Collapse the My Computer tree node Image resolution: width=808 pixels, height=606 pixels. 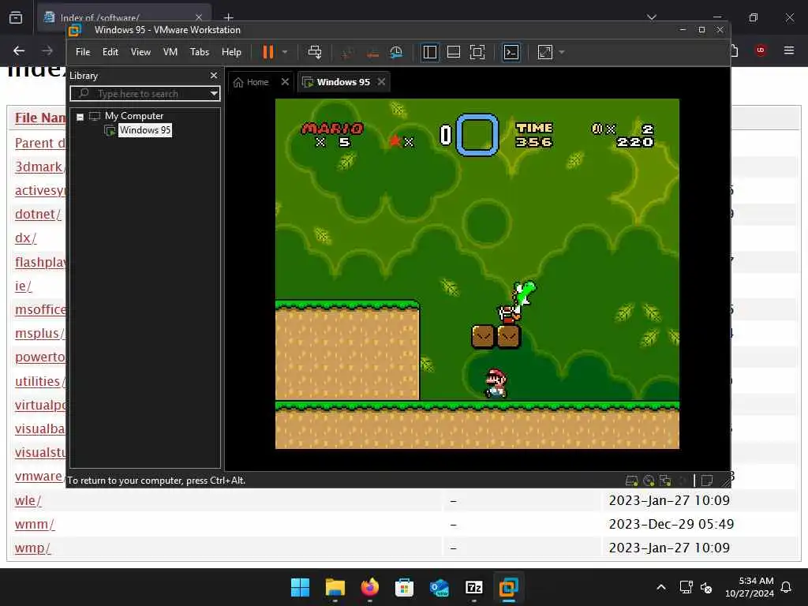click(80, 117)
